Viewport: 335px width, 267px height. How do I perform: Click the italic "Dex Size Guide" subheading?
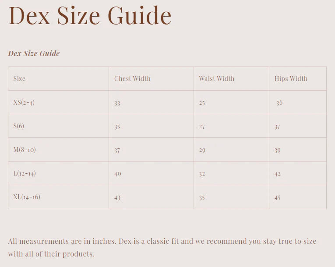34,53
